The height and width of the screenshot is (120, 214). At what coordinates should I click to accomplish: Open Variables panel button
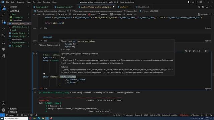pyautogui.click(x=116, y=14)
